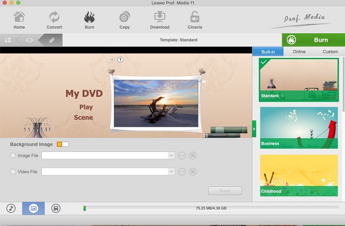
Task: Click the 75.25 MB/4.38 GB text
Action: (x=211, y=208)
